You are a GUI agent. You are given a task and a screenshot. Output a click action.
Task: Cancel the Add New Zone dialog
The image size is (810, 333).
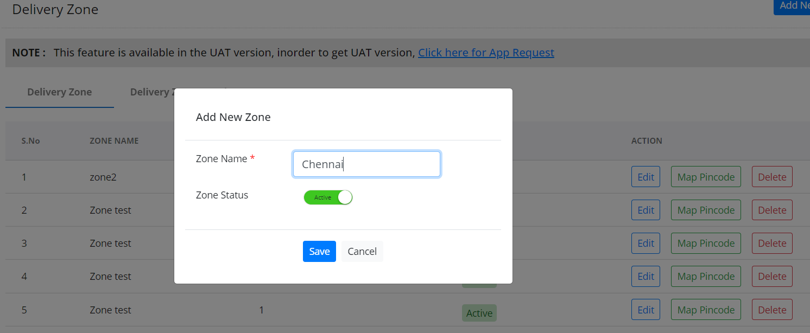click(x=362, y=251)
